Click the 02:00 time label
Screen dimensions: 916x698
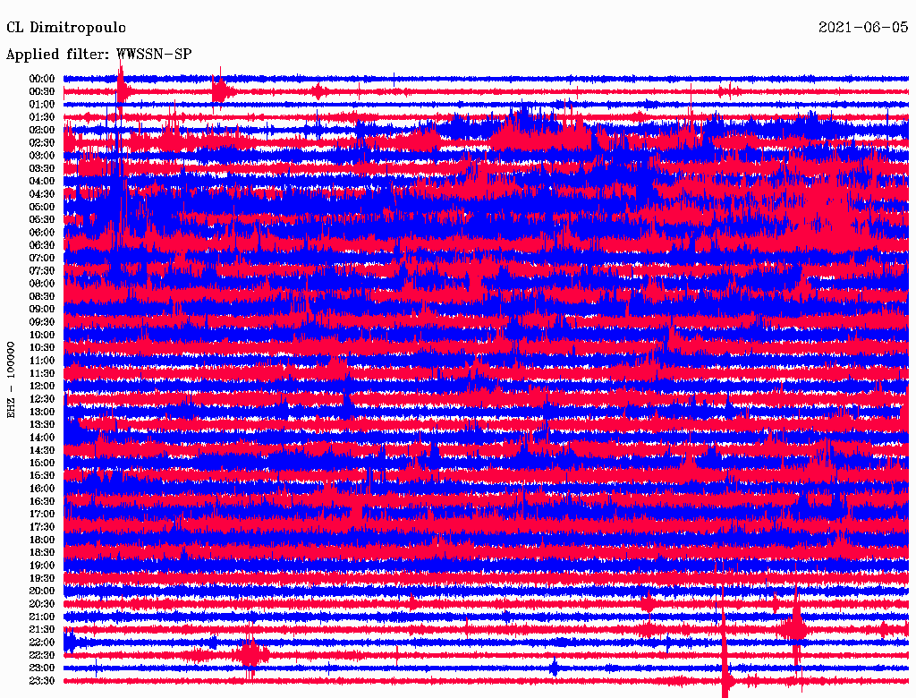42,130
